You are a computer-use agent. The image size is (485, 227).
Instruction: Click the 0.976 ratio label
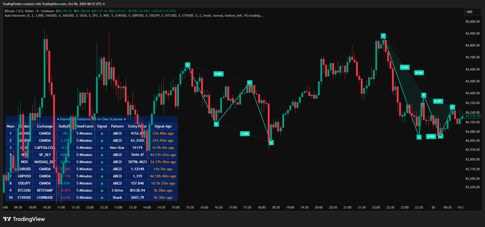(431, 136)
